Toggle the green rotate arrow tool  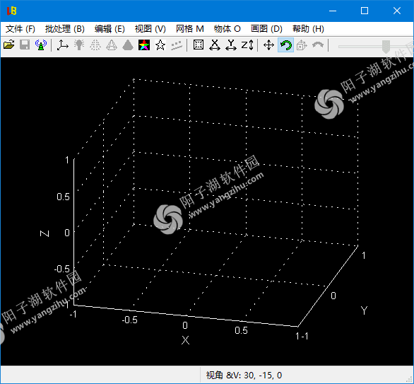(x=285, y=45)
